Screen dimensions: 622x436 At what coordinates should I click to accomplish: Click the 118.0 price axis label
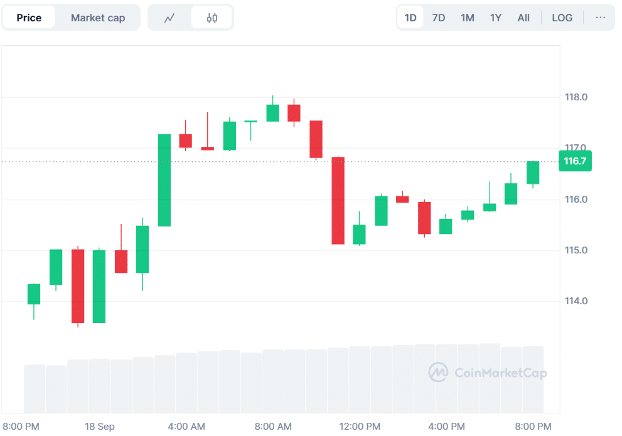click(x=575, y=97)
